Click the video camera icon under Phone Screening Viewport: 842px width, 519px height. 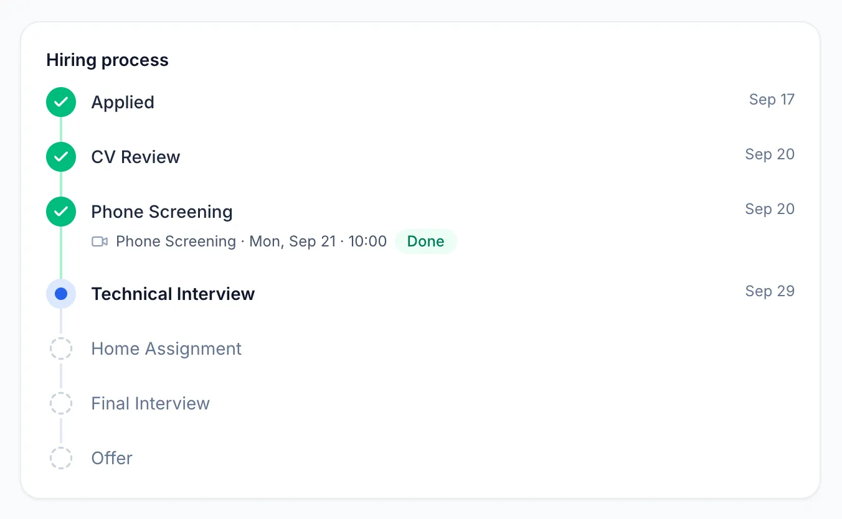click(100, 241)
